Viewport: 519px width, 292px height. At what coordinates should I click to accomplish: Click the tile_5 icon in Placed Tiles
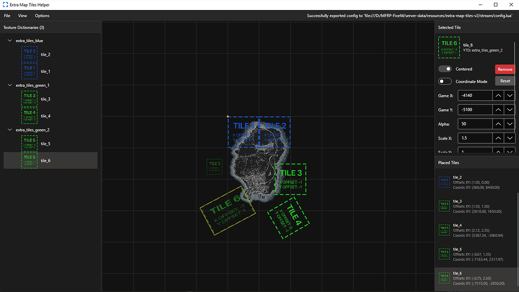point(444,254)
